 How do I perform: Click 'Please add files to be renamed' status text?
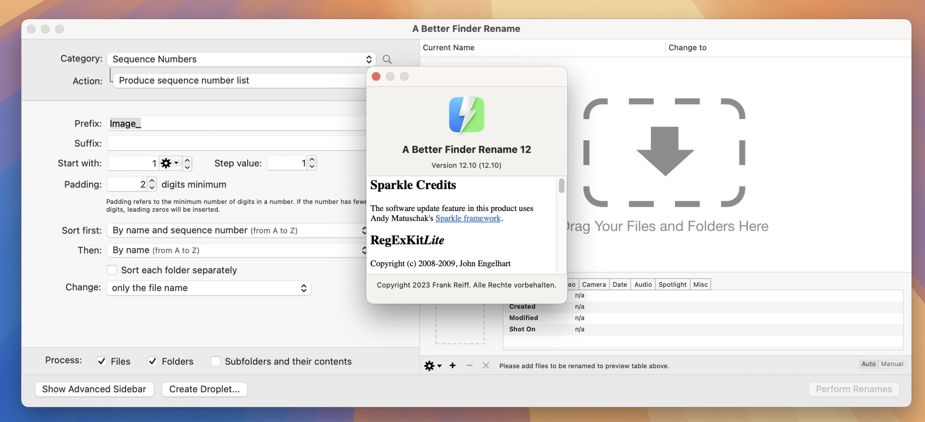pyautogui.click(x=584, y=366)
